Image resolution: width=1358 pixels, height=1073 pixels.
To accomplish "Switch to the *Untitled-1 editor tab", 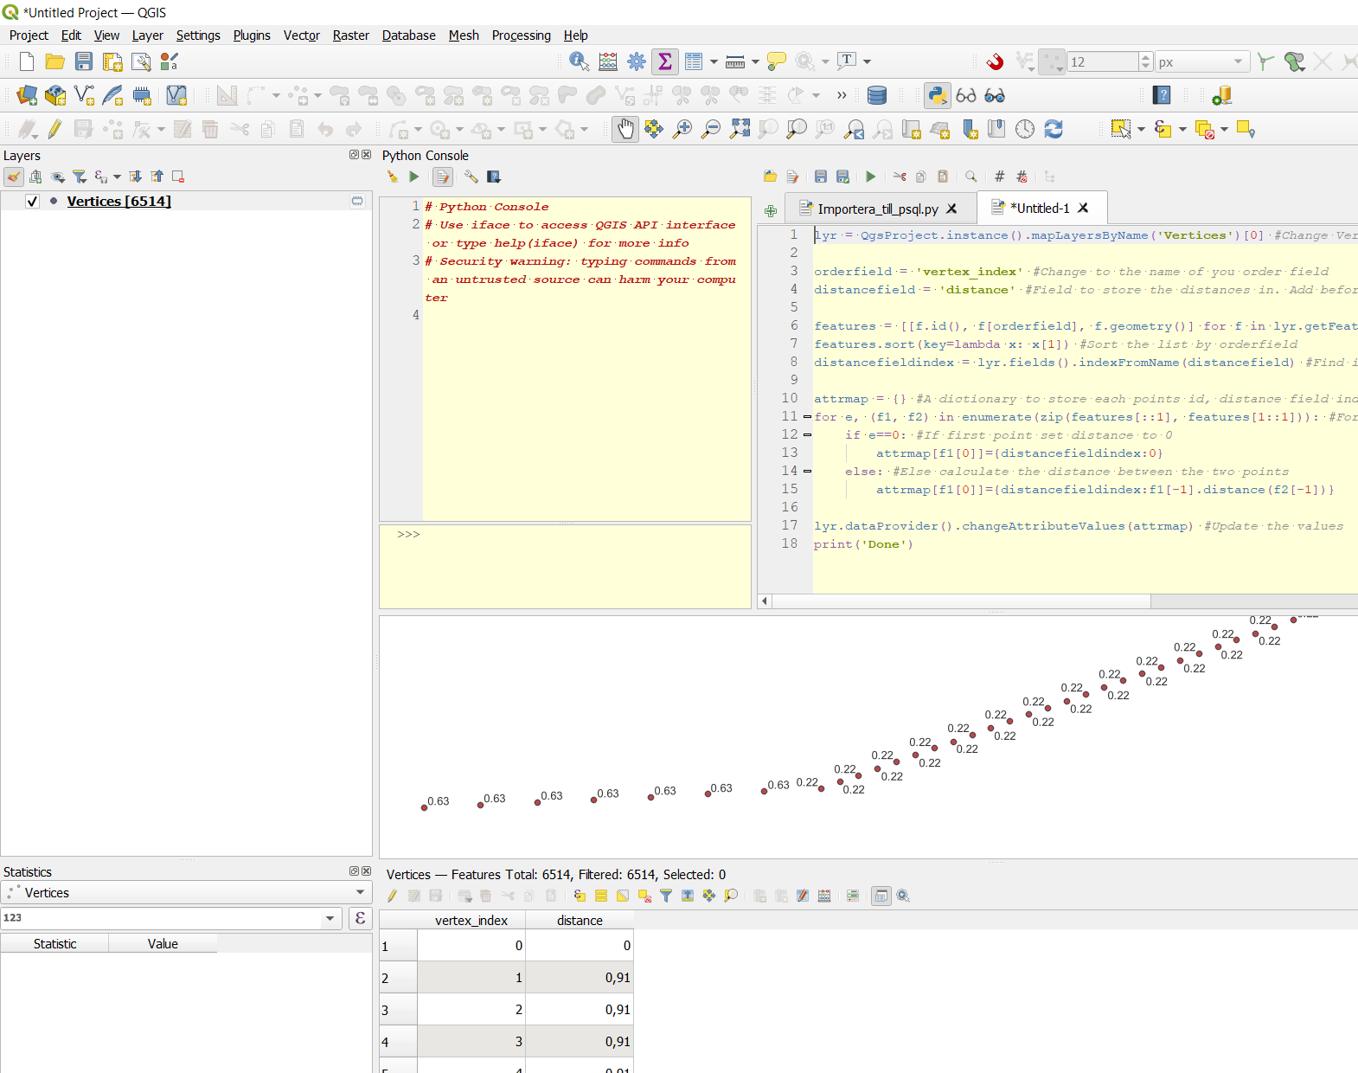I will [1040, 209].
